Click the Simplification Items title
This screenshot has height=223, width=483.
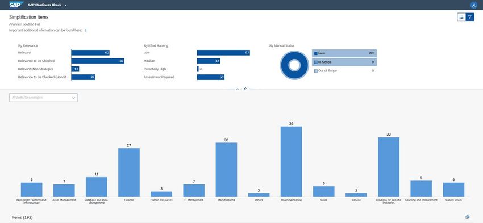pos(28,17)
